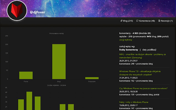Click the Liczba wpisów - rocznie chart title
176x110 pixels.
click(x=57, y=85)
